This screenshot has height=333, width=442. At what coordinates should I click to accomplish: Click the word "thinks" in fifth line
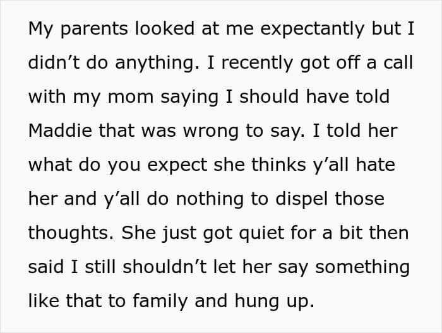(278, 164)
